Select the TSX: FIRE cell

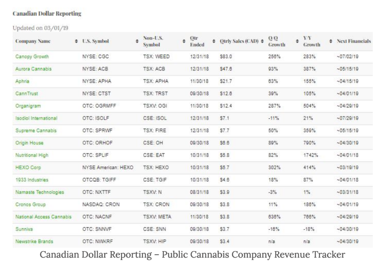[x=155, y=131]
